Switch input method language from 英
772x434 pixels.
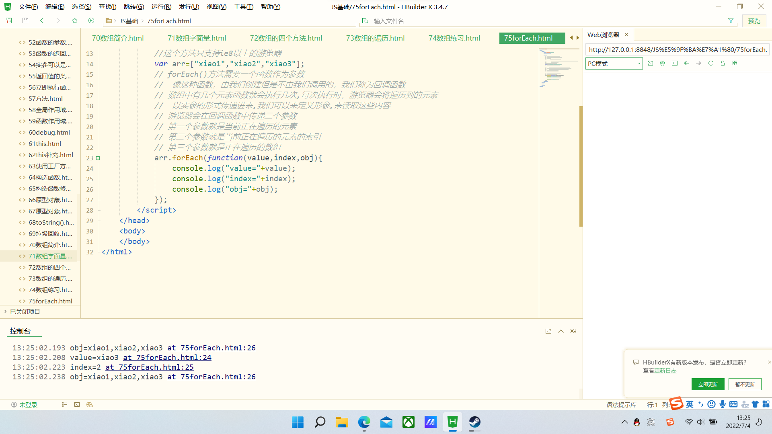tap(689, 404)
